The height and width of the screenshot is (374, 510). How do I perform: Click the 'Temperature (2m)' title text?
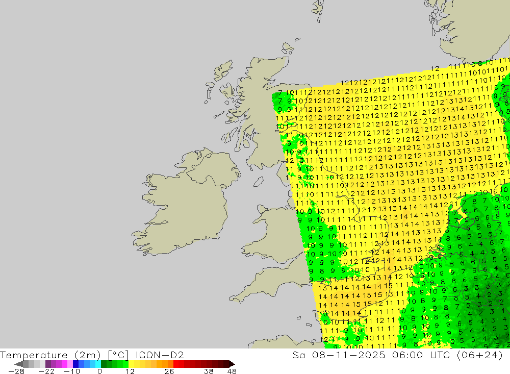point(50,355)
